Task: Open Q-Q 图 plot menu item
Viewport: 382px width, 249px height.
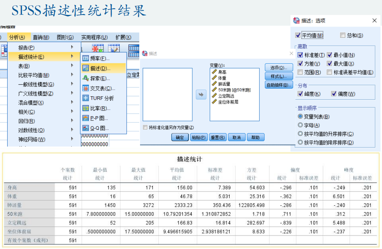Action: pos(103,128)
